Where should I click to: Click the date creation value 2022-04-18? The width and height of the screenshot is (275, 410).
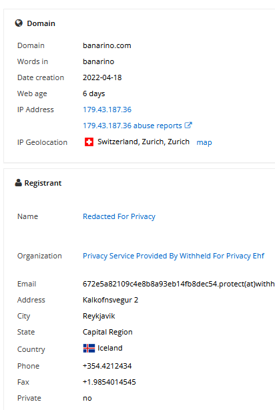click(102, 77)
